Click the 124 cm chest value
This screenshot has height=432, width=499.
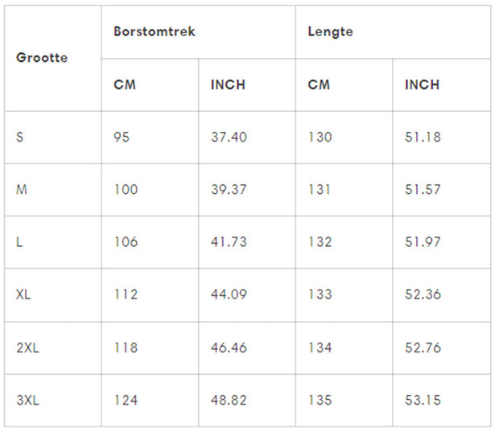point(126,400)
